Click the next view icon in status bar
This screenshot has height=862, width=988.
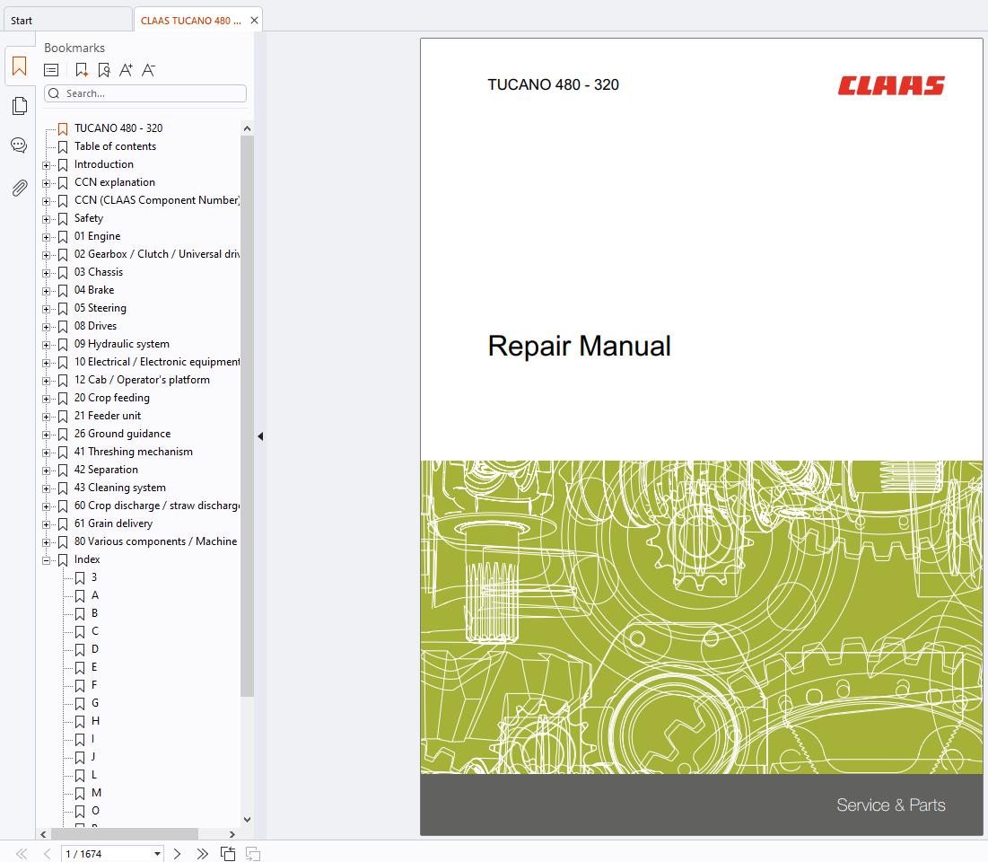(253, 854)
